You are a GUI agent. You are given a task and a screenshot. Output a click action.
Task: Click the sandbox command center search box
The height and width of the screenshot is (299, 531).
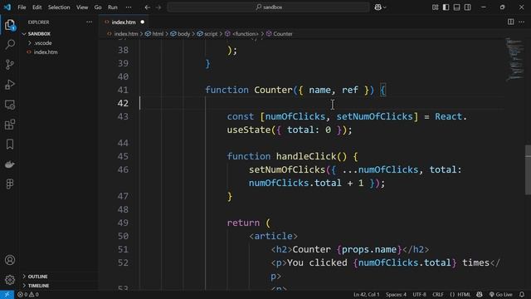click(268, 7)
